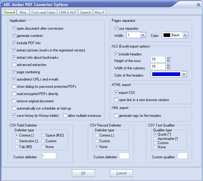203x181 pixels.
Task: Click the Cancel button
Action: [121, 173]
